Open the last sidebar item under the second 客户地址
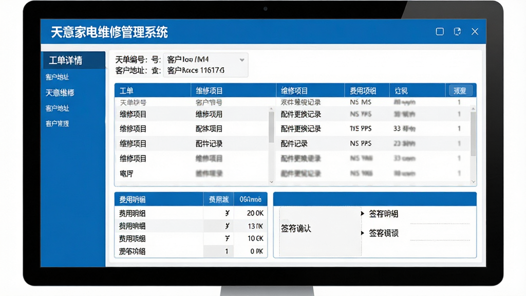526x296 pixels. (x=57, y=124)
